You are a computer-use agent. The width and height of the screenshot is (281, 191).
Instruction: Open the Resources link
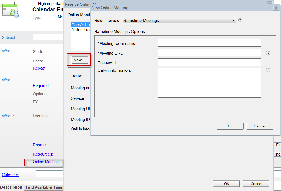click(43, 154)
